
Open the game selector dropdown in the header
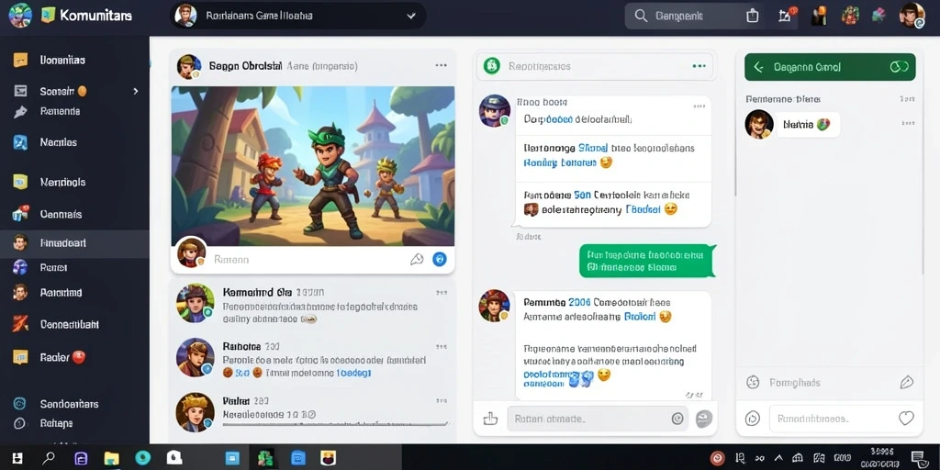tap(298, 17)
